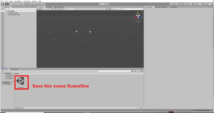Select the Hierarchy tab
214x113 pixels.
6,7
